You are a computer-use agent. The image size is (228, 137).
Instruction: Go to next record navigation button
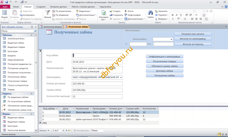click(64, 130)
